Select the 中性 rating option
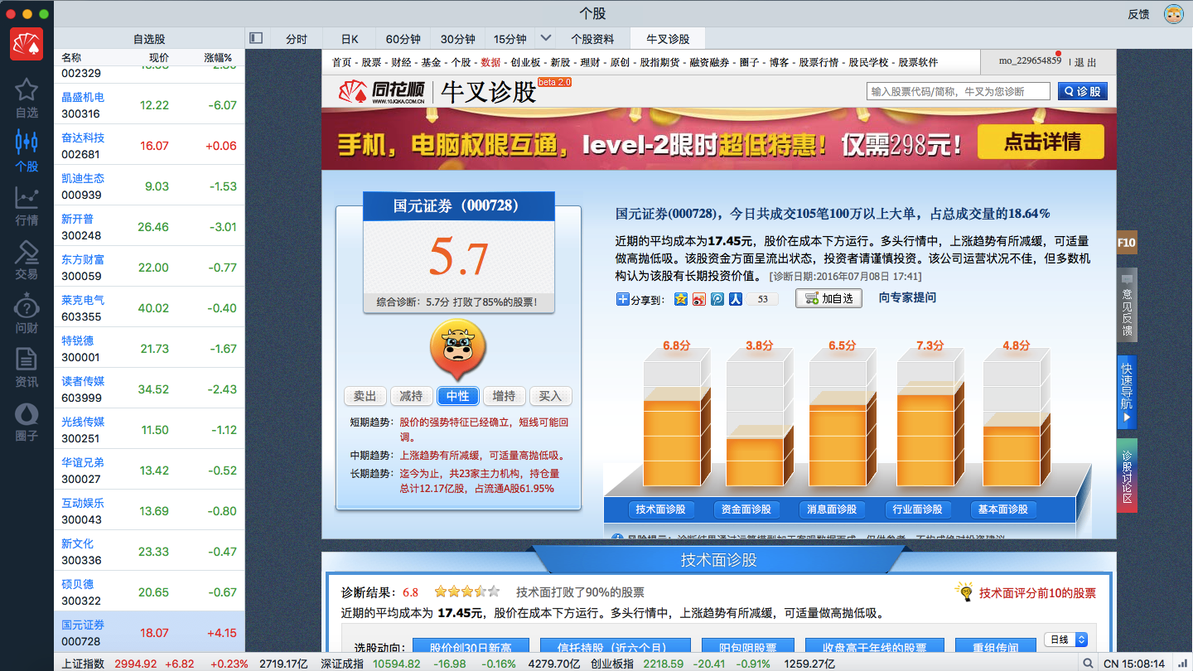Screen dimensions: 1193x671 [x=458, y=396]
